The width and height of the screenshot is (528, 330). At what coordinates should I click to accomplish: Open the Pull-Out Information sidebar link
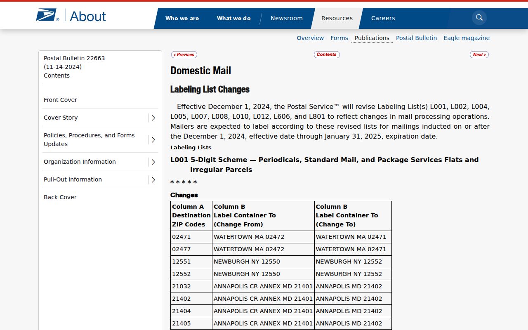coord(73,179)
